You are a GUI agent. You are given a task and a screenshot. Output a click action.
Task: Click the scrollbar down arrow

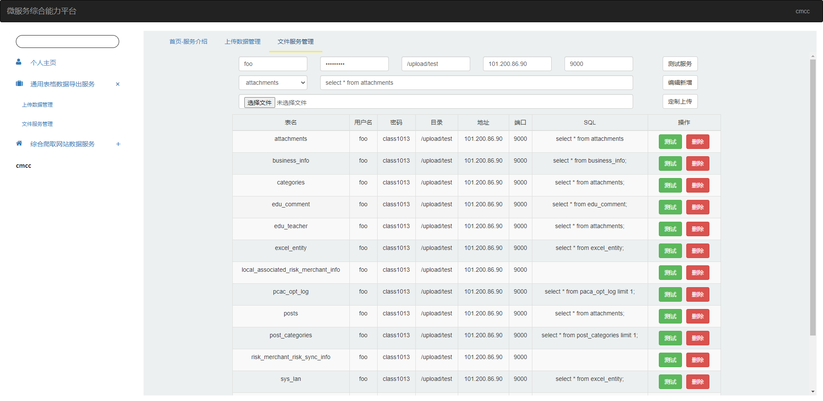[813, 392]
